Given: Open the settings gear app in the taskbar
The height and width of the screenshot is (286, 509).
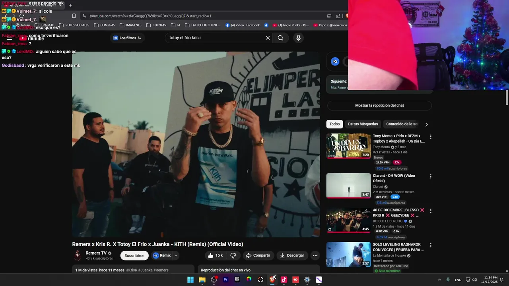Looking at the screenshot, I should point(307,280).
